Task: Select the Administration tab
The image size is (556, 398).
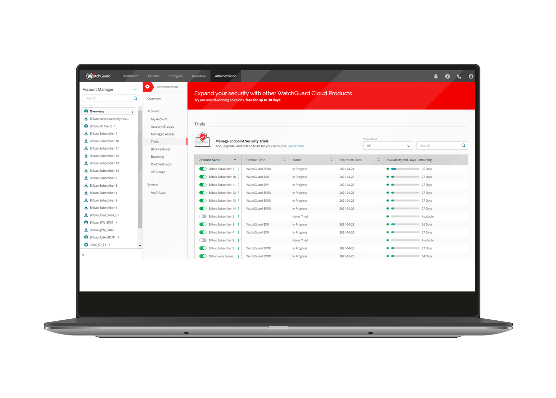Action: [x=225, y=76]
